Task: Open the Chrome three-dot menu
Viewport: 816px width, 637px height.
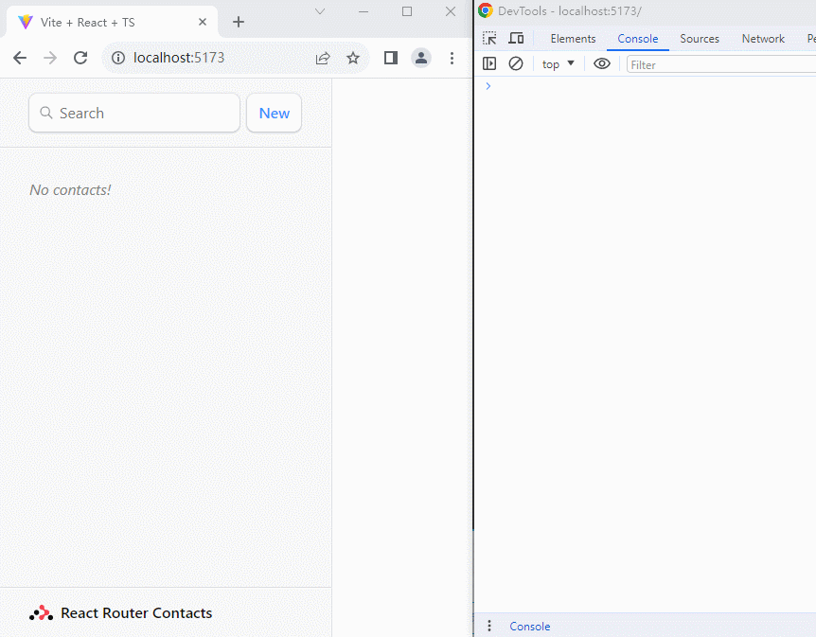Action: pos(452,58)
